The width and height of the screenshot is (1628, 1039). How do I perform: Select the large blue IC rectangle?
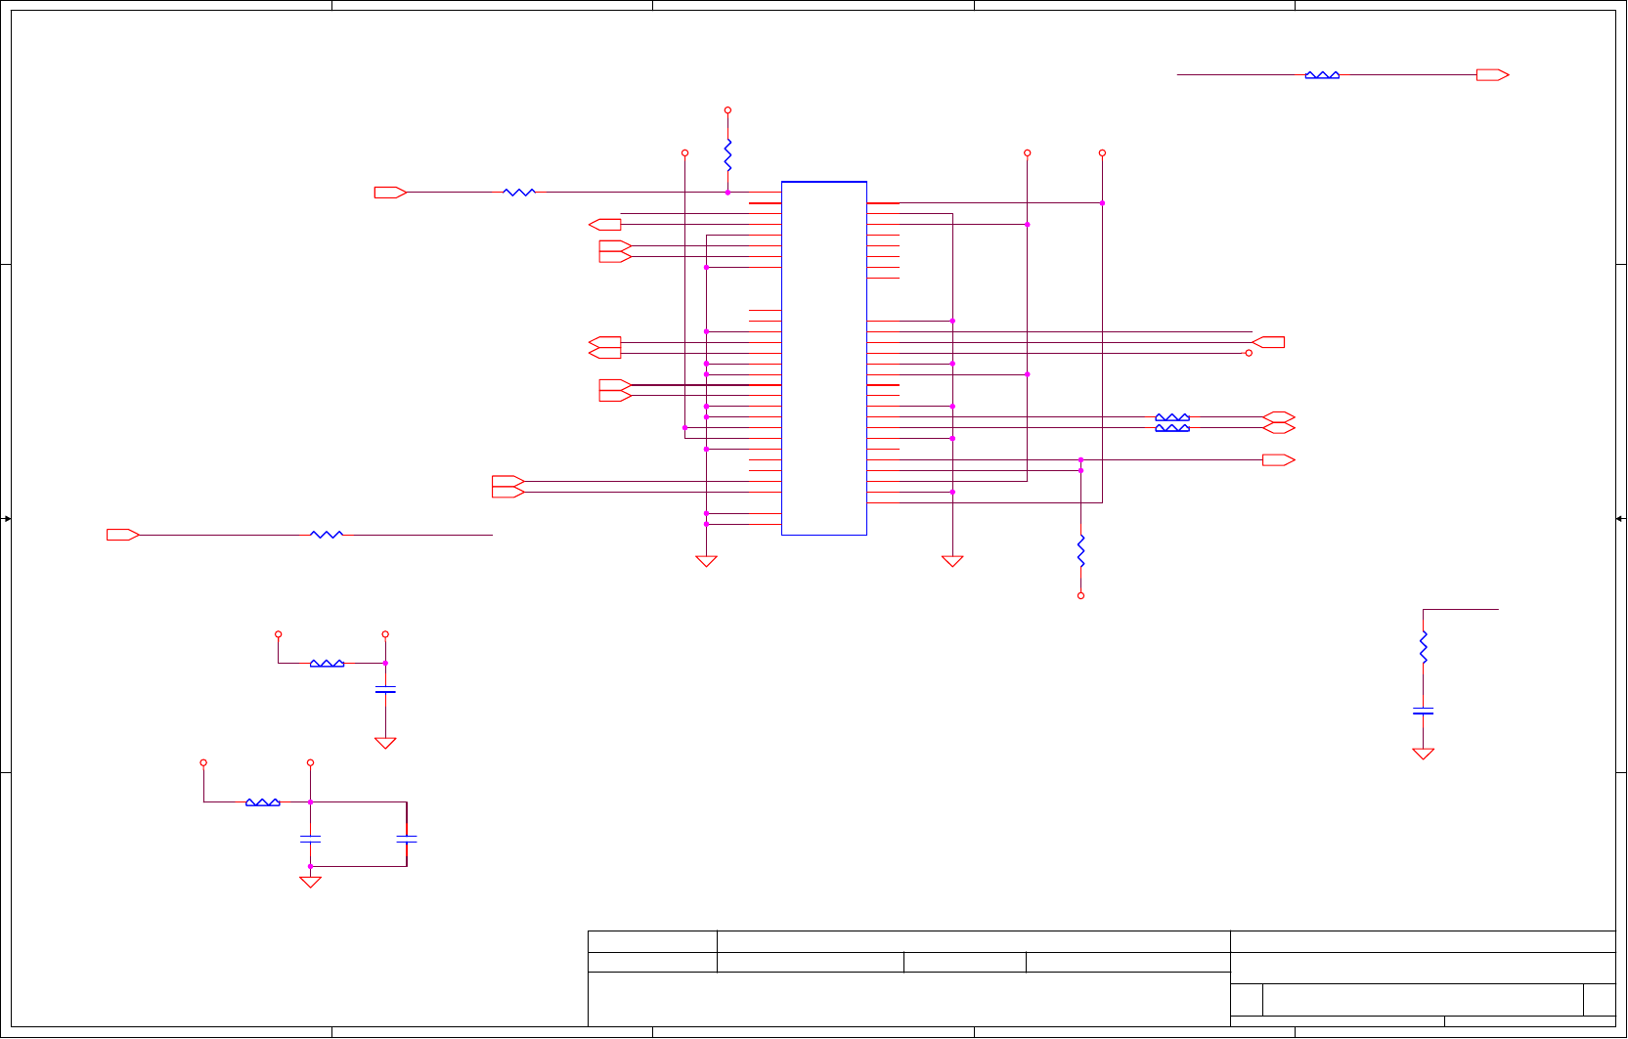(824, 358)
